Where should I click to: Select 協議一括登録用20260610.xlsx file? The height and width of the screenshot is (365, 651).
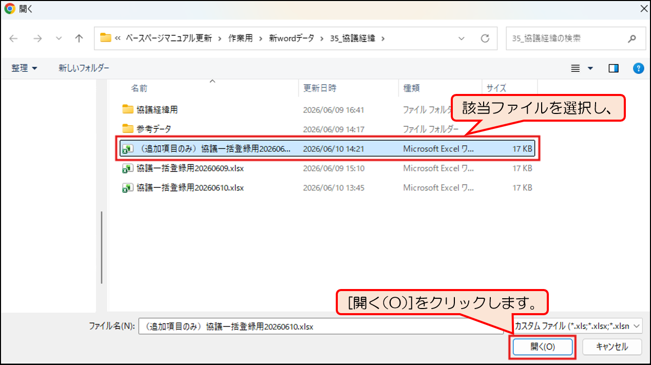click(190, 187)
